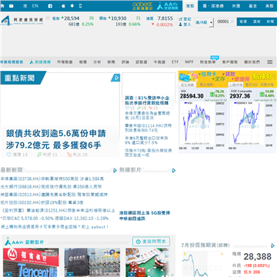
Task: Open the 01251.HK profit warning headline
Action: pos(58,210)
